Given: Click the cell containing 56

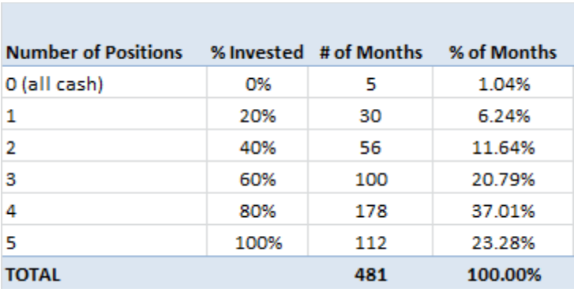Looking at the screenshot, I should [370, 148].
